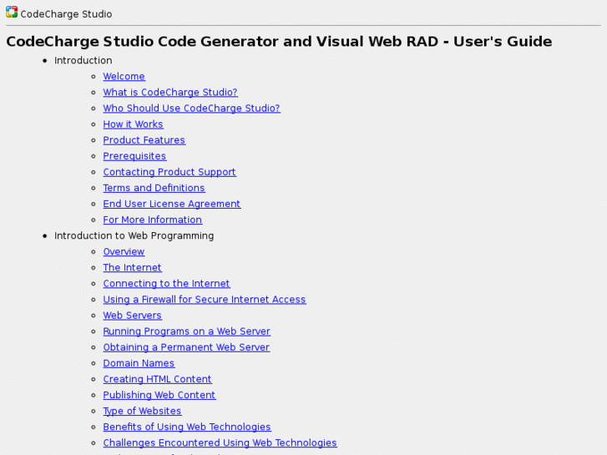Click Running Programs on a Web Server
The height and width of the screenshot is (455, 607).
click(186, 331)
